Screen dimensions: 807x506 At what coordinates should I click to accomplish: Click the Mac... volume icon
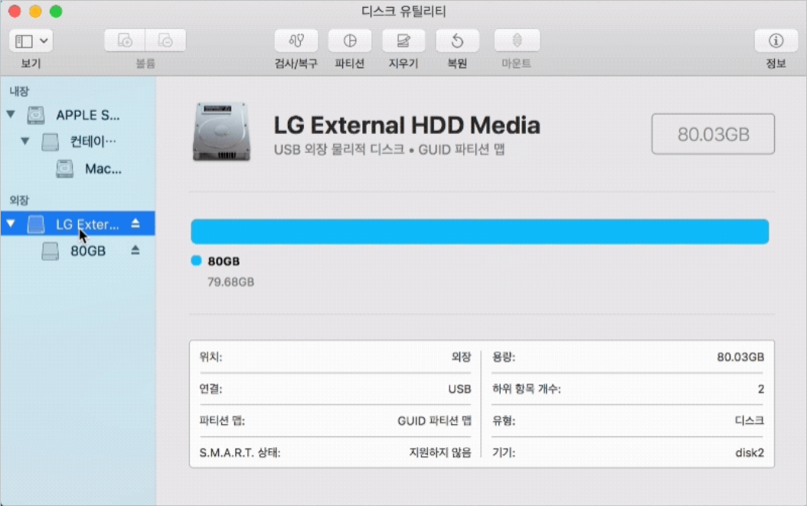pos(64,169)
